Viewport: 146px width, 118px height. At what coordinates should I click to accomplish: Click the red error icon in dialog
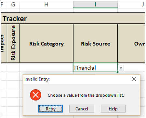pos(36,95)
